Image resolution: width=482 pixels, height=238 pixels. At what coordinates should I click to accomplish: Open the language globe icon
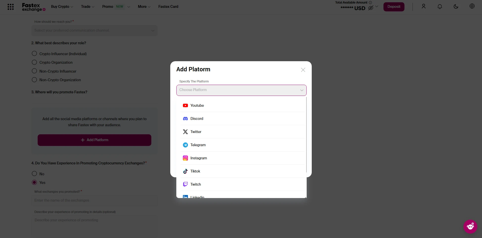pyautogui.click(x=472, y=6)
